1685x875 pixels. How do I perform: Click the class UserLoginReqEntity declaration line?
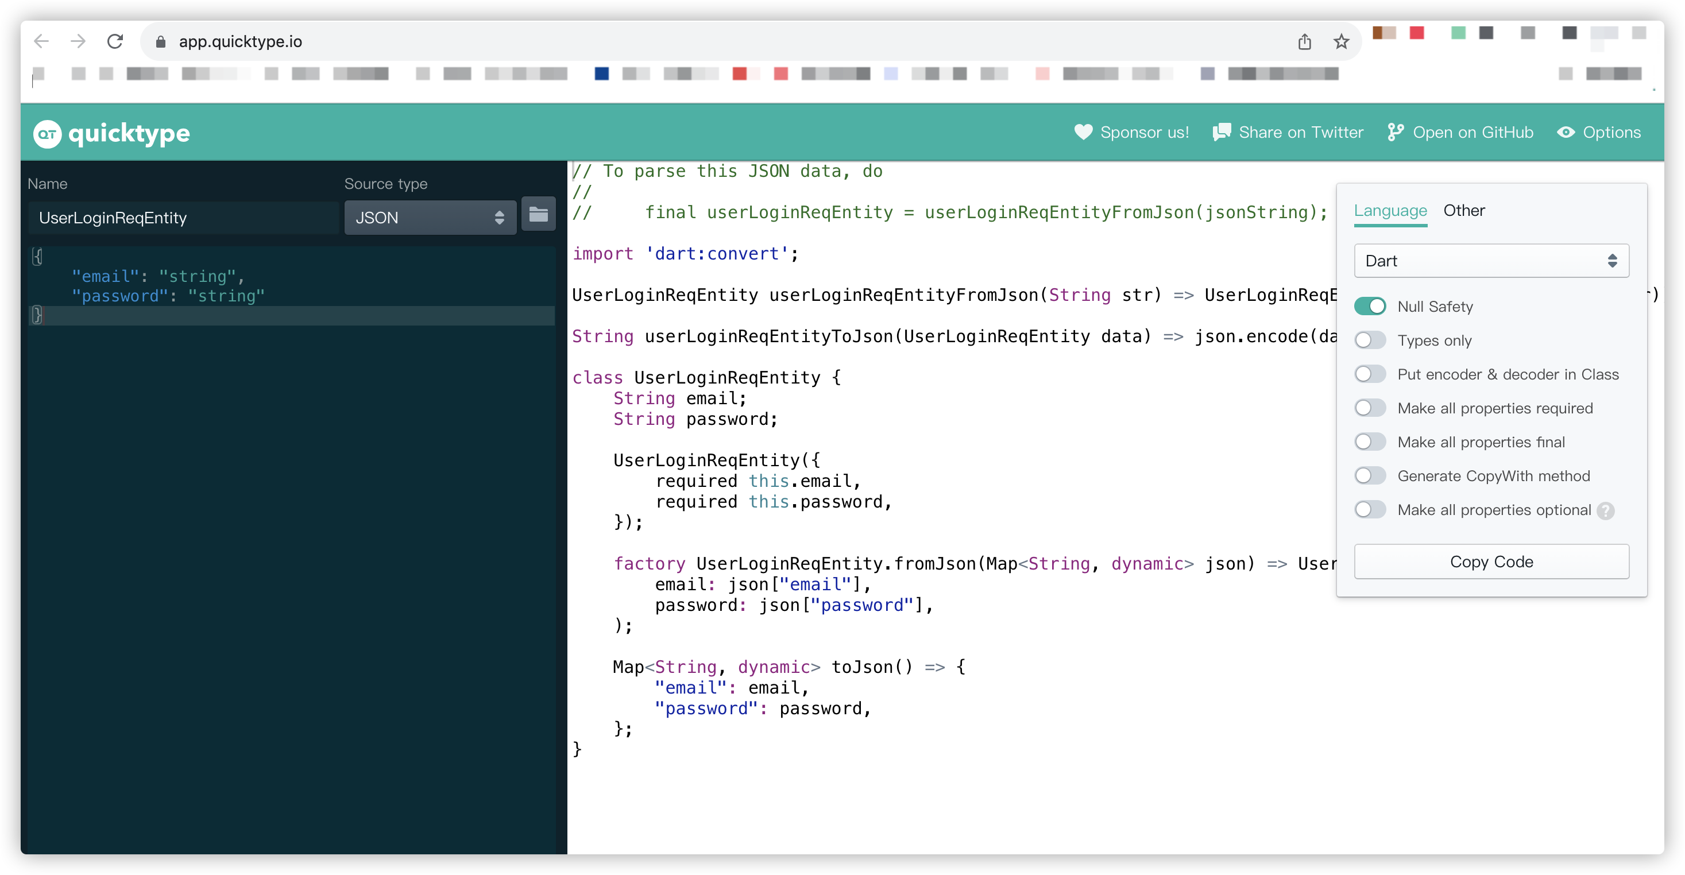[x=706, y=377]
